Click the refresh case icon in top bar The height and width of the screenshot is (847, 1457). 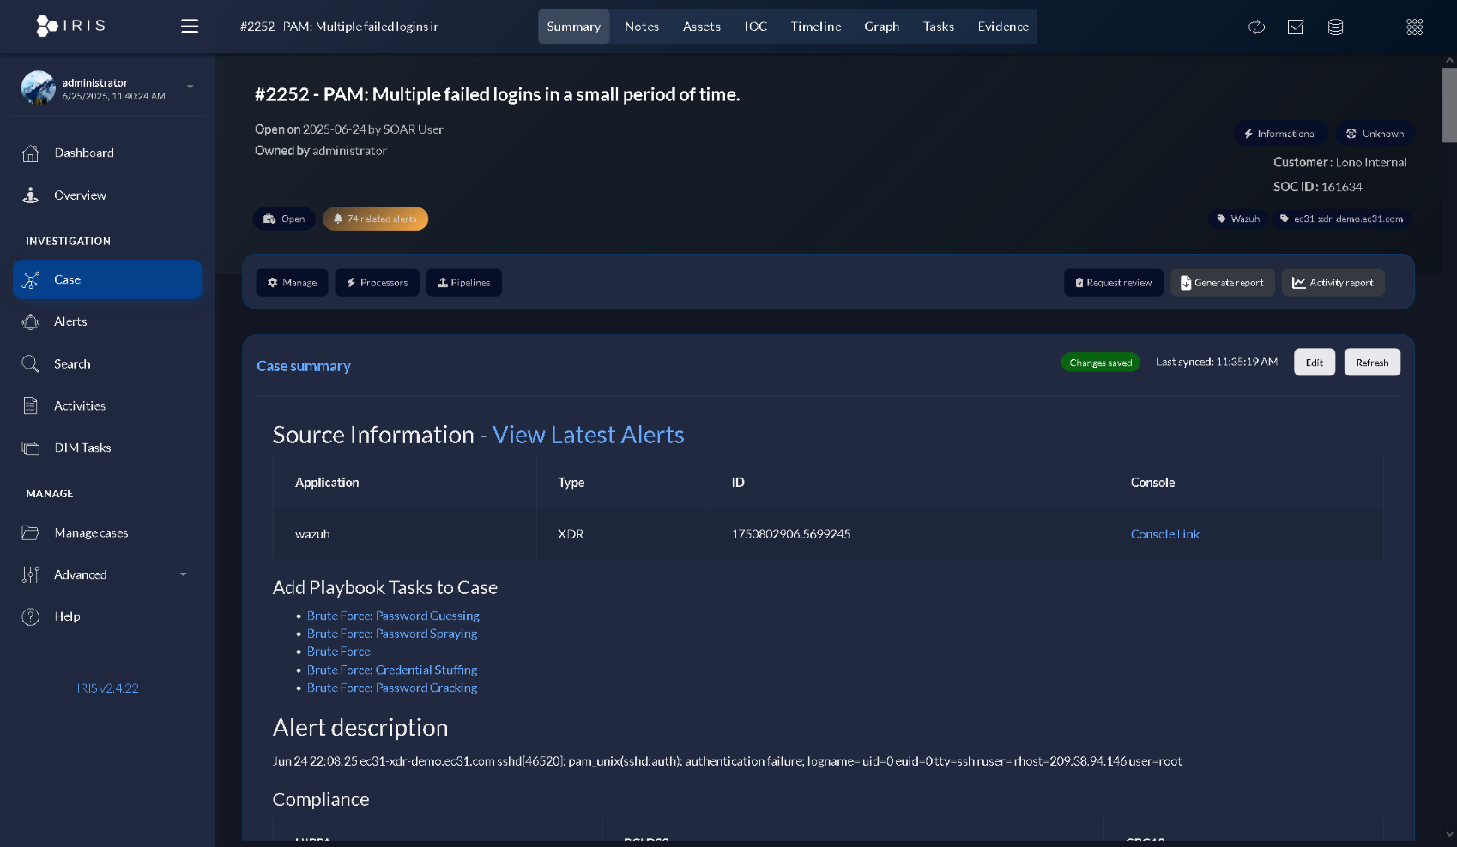tap(1256, 27)
